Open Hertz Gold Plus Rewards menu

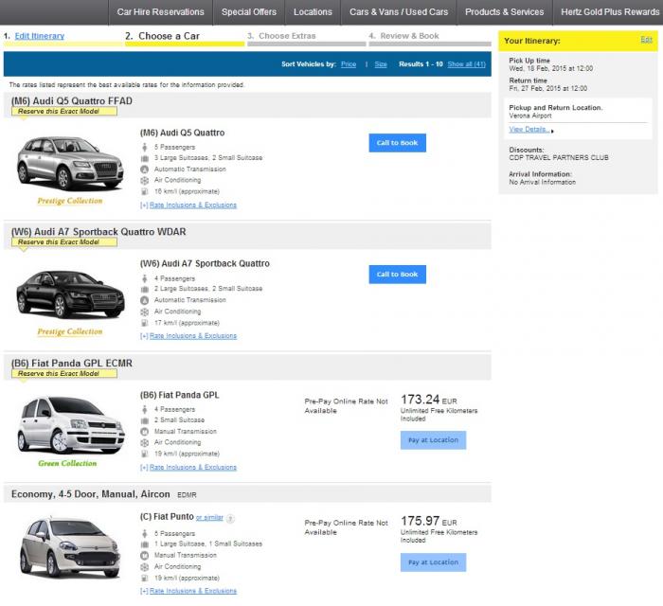point(609,12)
